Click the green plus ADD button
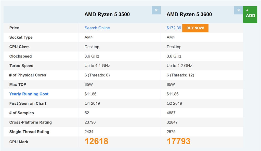Viewport: 261px width, 151px height. click(250, 15)
